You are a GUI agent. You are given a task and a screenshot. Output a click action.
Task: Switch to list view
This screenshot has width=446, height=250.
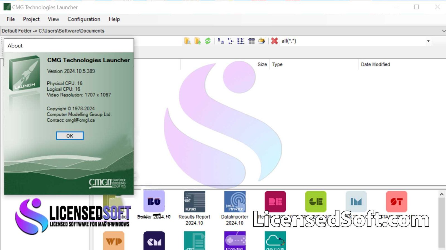point(241,41)
